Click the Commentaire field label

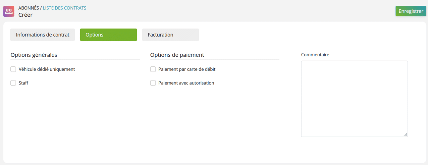click(x=315, y=55)
